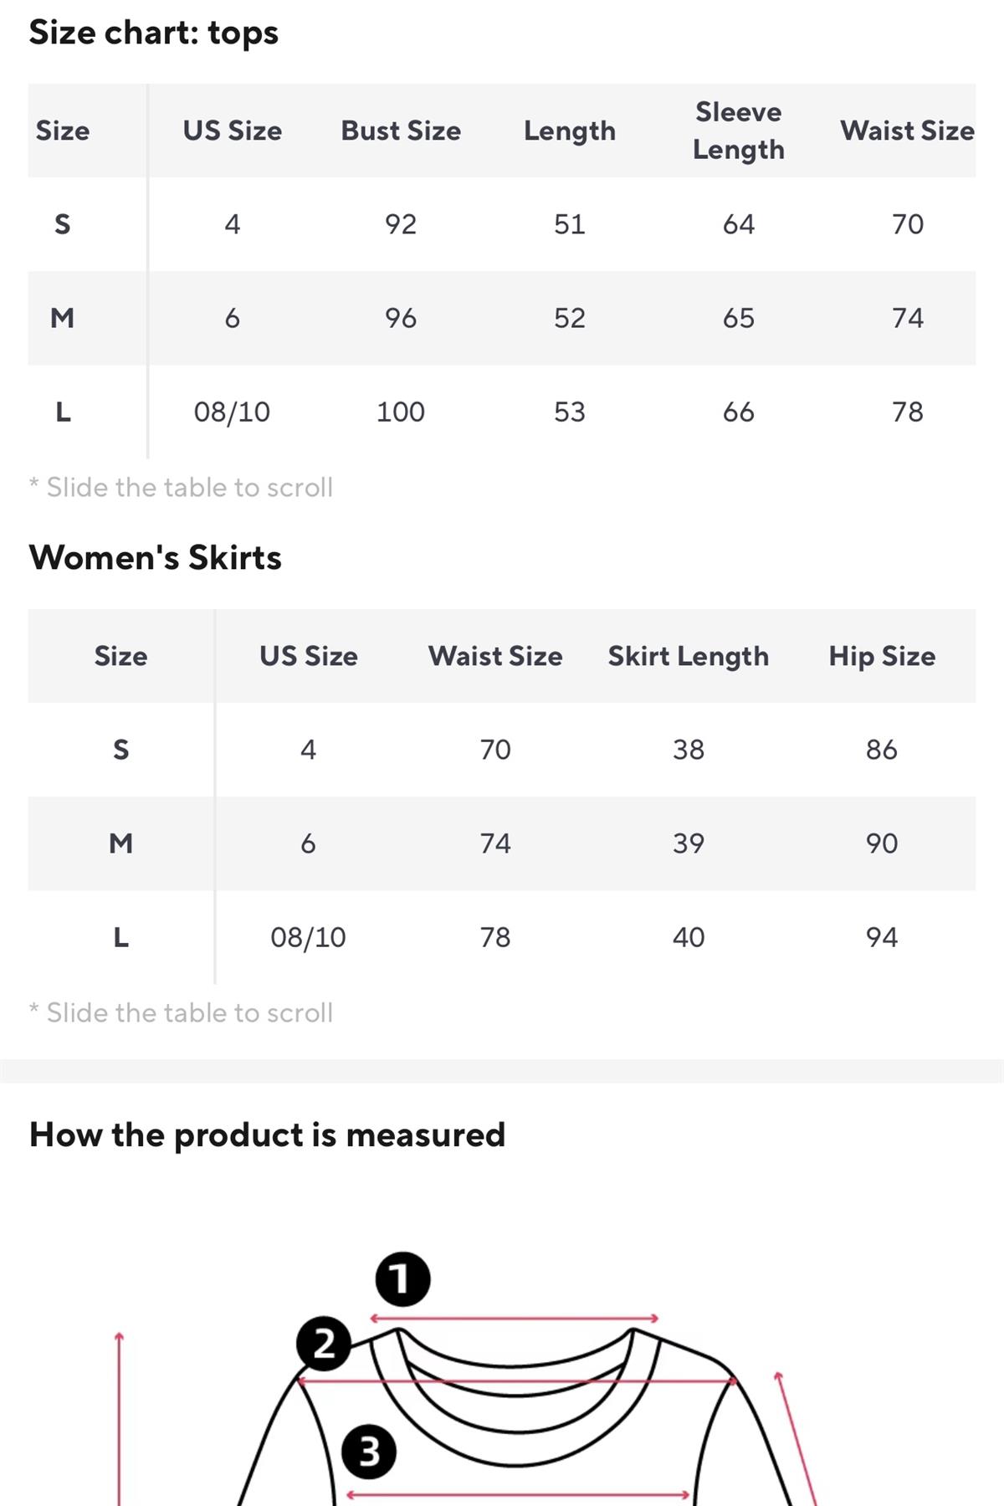1004x1506 pixels.
Task: Click the Length header in tops table
Action: 569,131
